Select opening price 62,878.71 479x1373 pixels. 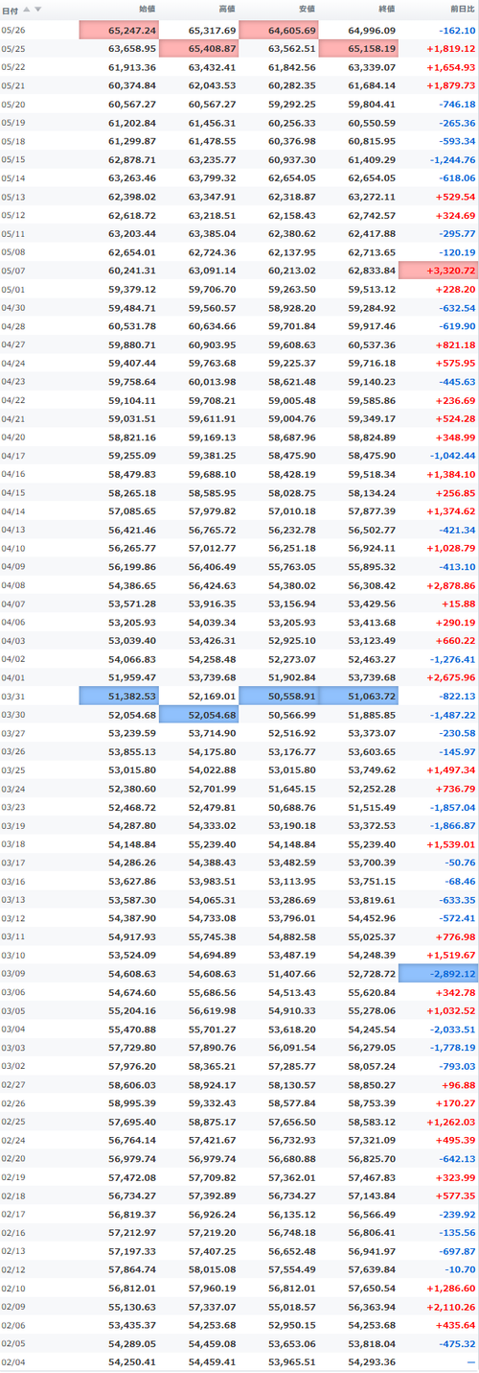pos(132,159)
